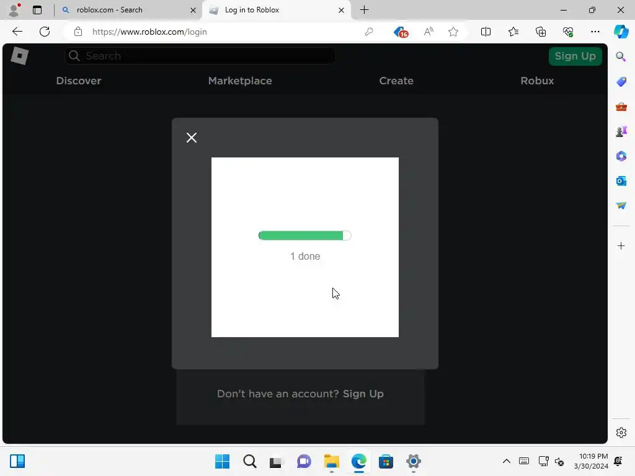Open the network display tray icon

pos(543,461)
